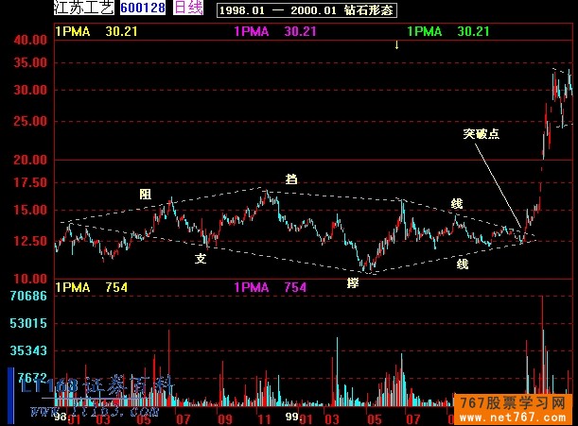The image size is (578, 426).
Task: Click the 撑 annotation at the chart low
Action: pyautogui.click(x=353, y=282)
